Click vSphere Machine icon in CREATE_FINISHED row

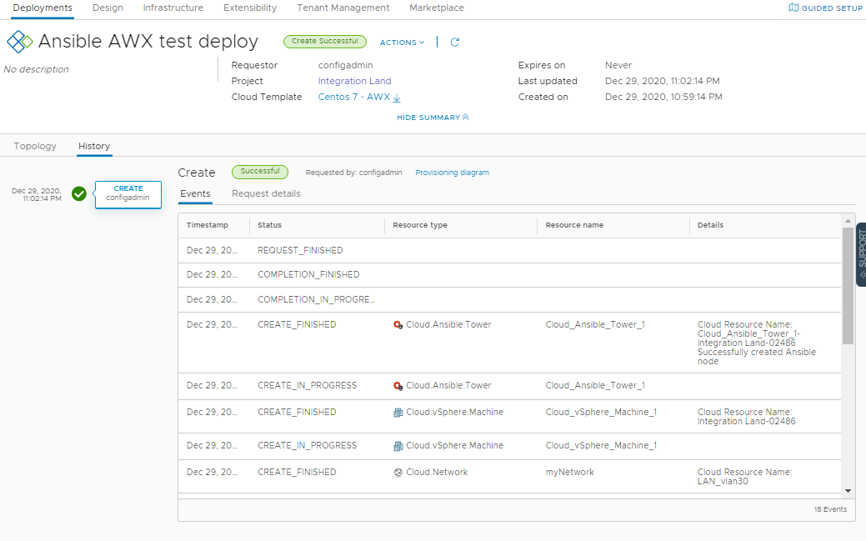pos(398,413)
